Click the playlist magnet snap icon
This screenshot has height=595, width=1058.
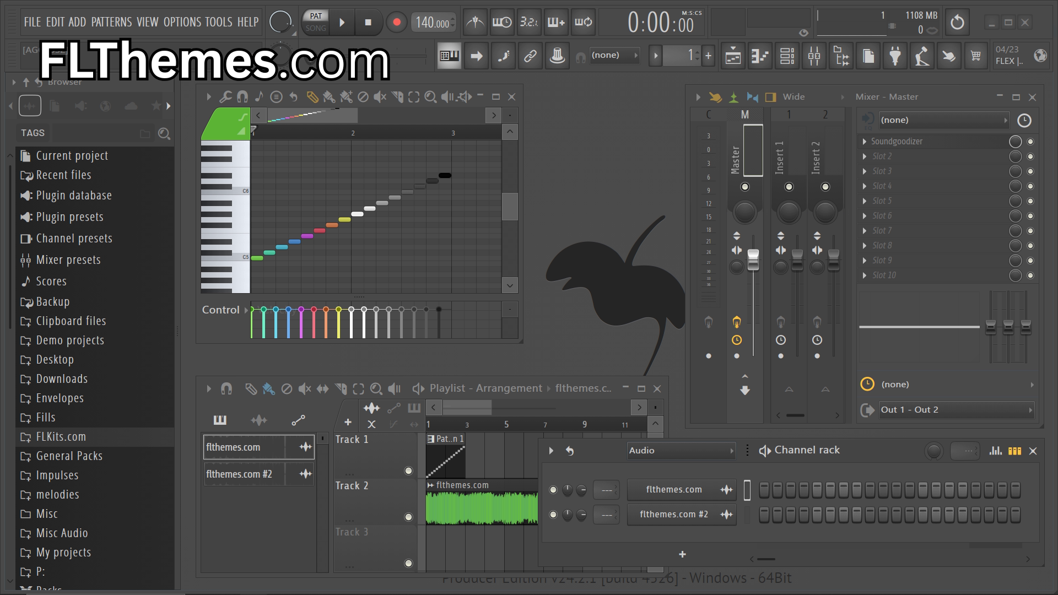click(x=226, y=389)
